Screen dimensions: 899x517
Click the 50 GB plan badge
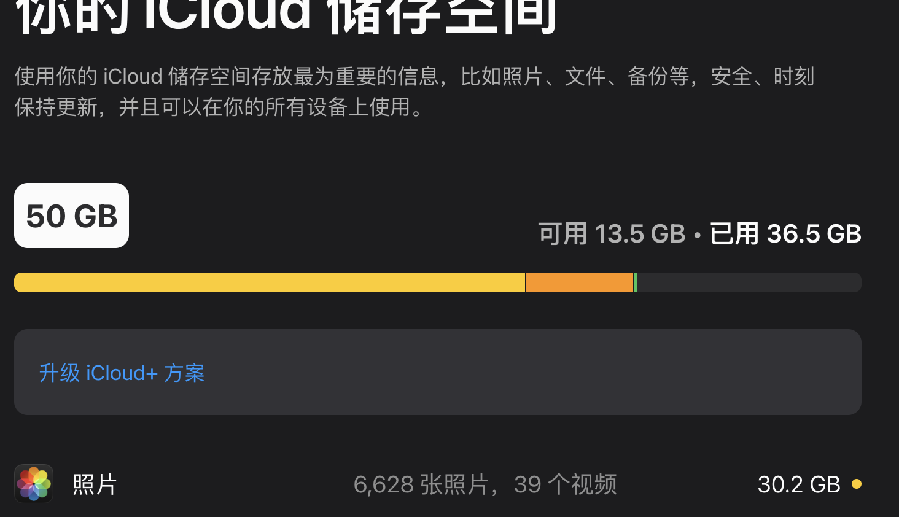pos(71,216)
